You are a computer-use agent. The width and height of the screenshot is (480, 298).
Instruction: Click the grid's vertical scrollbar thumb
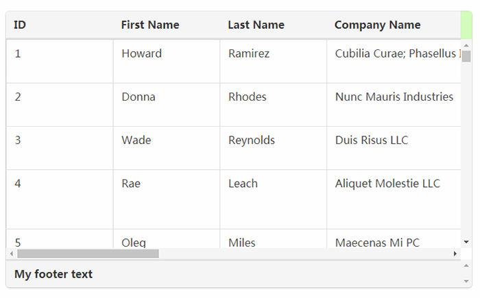(466, 56)
